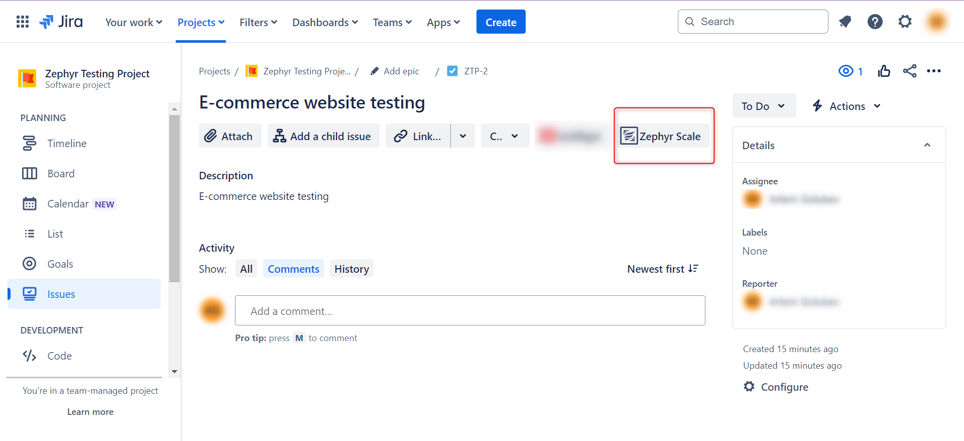The image size is (964, 441).
Task: Show only Comments in Activity
Action: click(293, 269)
